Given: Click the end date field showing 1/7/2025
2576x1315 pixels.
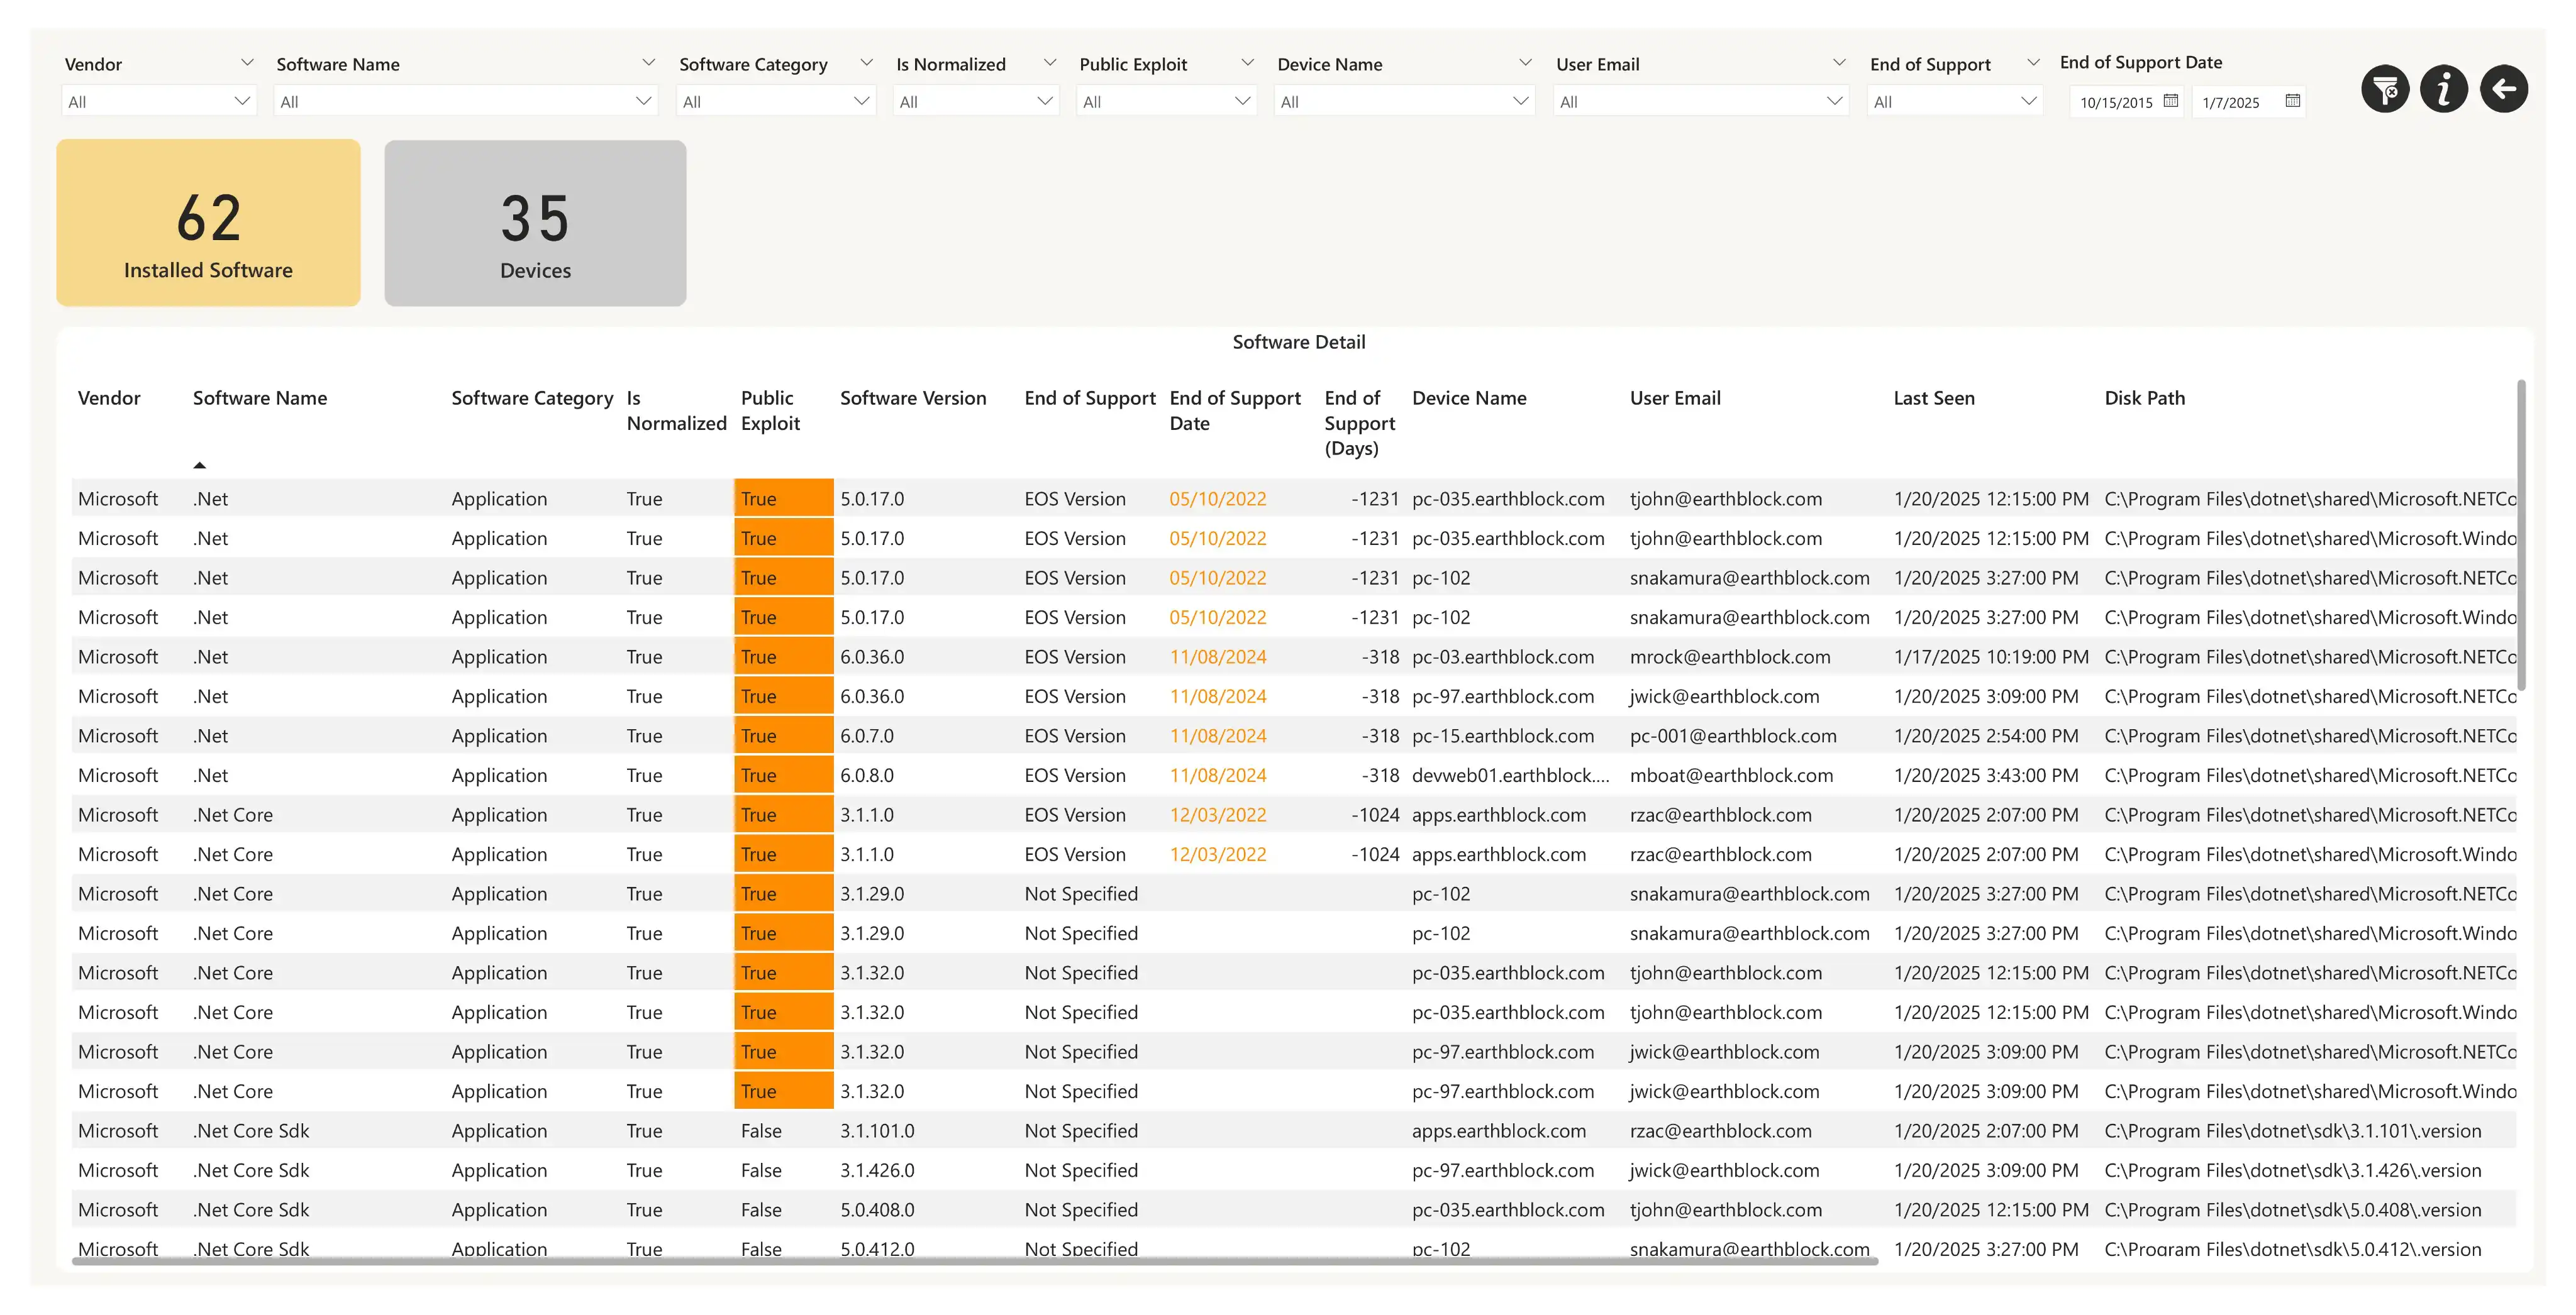Looking at the screenshot, I should point(2231,102).
